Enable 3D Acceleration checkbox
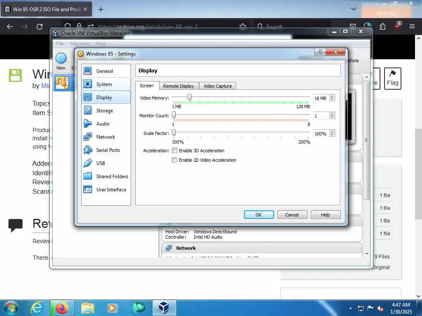The height and width of the screenshot is (316, 422). click(174, 151)
